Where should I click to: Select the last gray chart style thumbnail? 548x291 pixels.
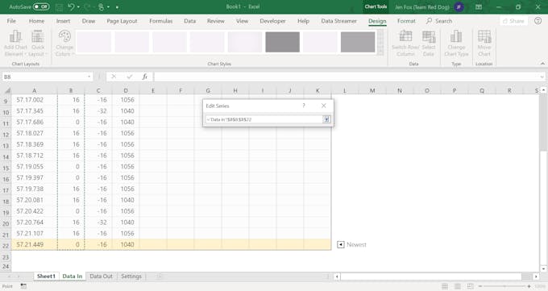point(358,42)
